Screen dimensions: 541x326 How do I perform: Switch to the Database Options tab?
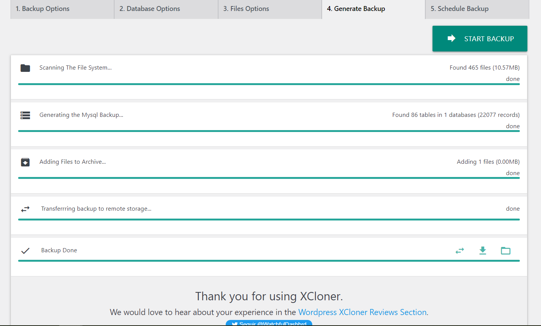(x=166, y=9)
